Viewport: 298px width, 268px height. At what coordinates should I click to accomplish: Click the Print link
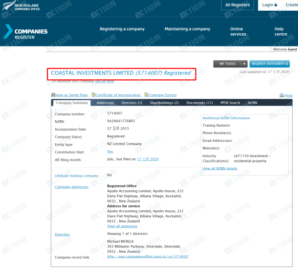click(289, 95)
